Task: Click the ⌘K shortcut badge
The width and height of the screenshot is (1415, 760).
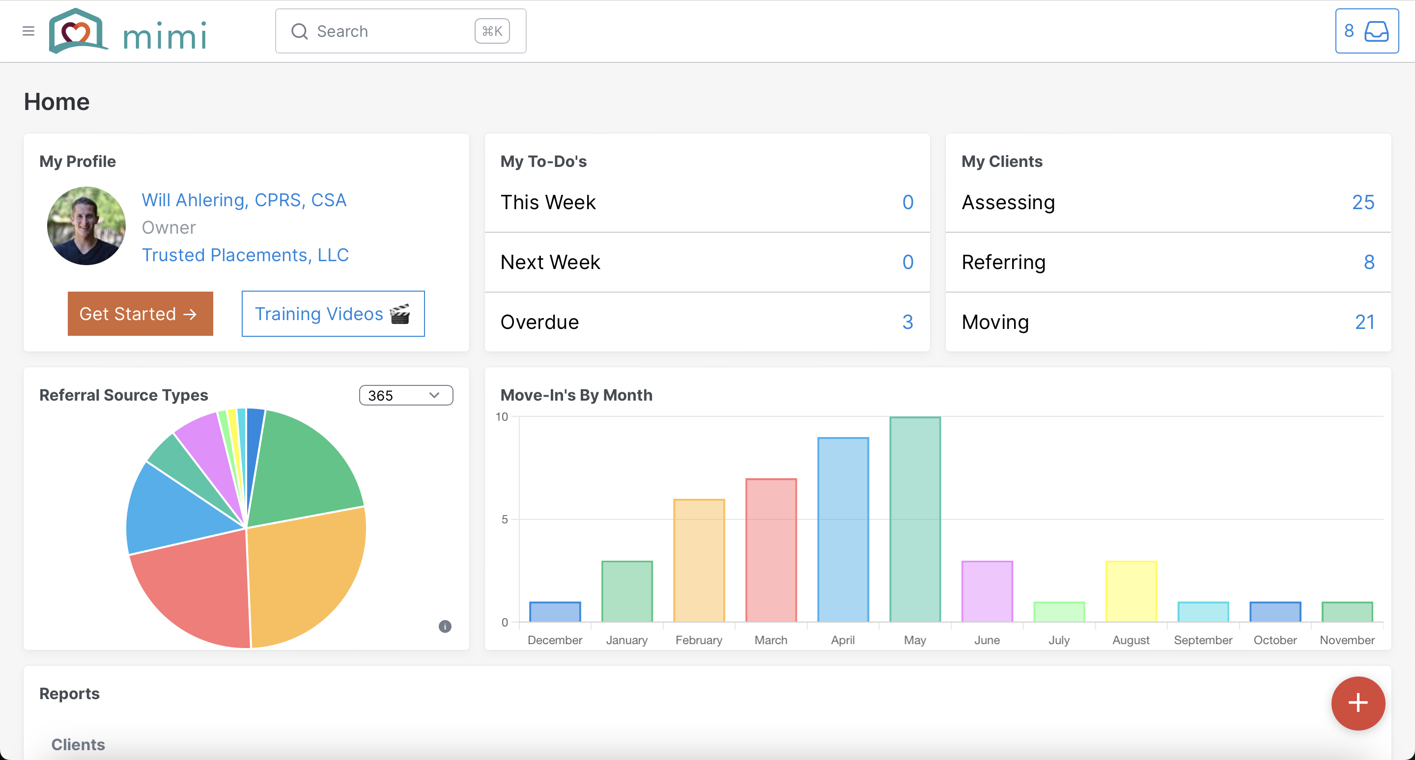Action: (x=492, y=31)
